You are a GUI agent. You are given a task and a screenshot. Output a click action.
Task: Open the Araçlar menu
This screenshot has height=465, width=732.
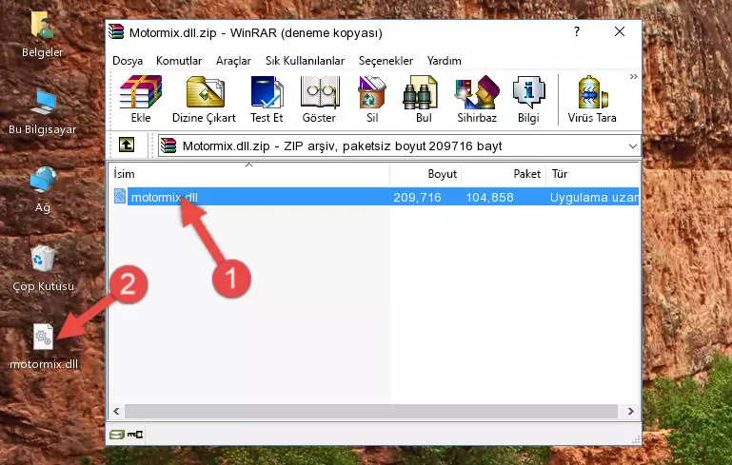[x=233, y=61]
